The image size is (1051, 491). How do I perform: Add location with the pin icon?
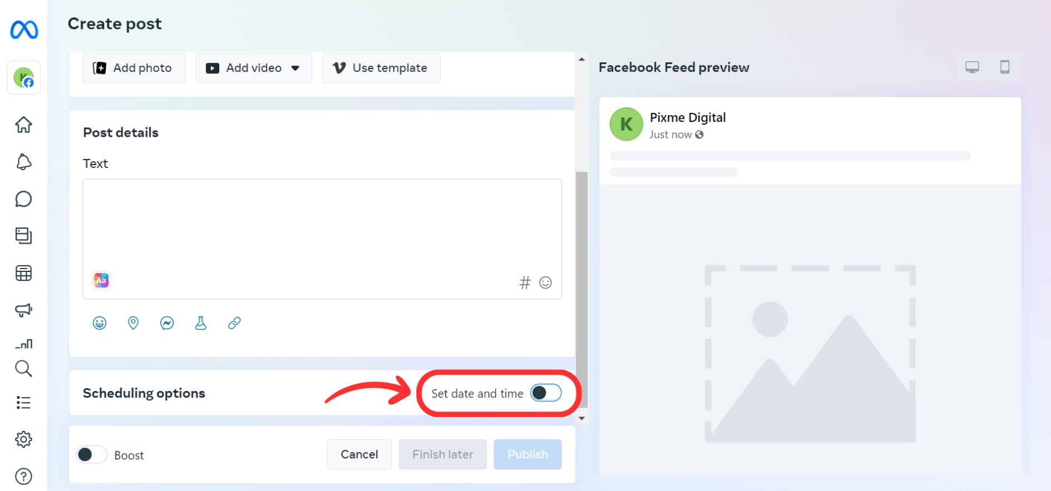click(x=133, y=323)
